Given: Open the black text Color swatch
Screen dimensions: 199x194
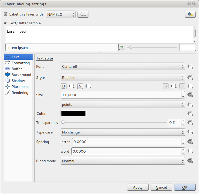Looking at the screenshot, I should tap(73, 113).
